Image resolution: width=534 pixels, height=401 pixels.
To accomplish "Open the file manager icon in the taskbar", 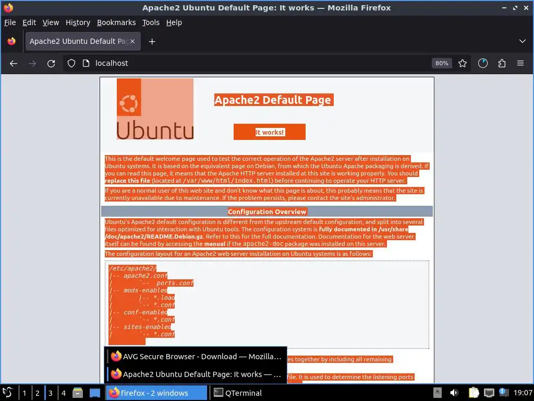I will 78,393.
